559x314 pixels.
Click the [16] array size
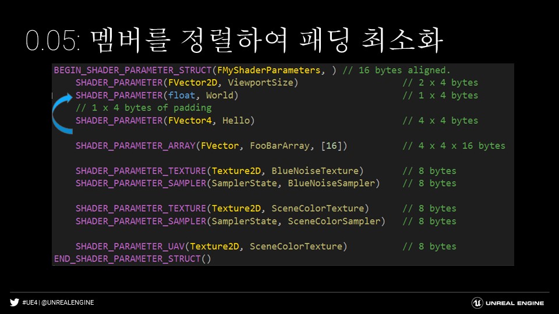click(331, 145)
